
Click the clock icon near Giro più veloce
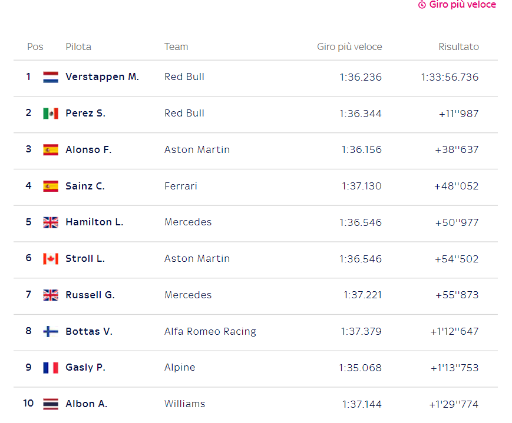pos(422,5)
